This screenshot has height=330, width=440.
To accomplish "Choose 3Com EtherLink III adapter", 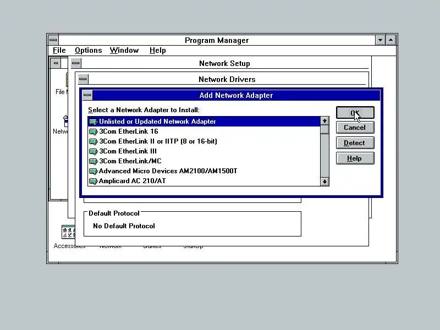I will [x=204, y=151].
